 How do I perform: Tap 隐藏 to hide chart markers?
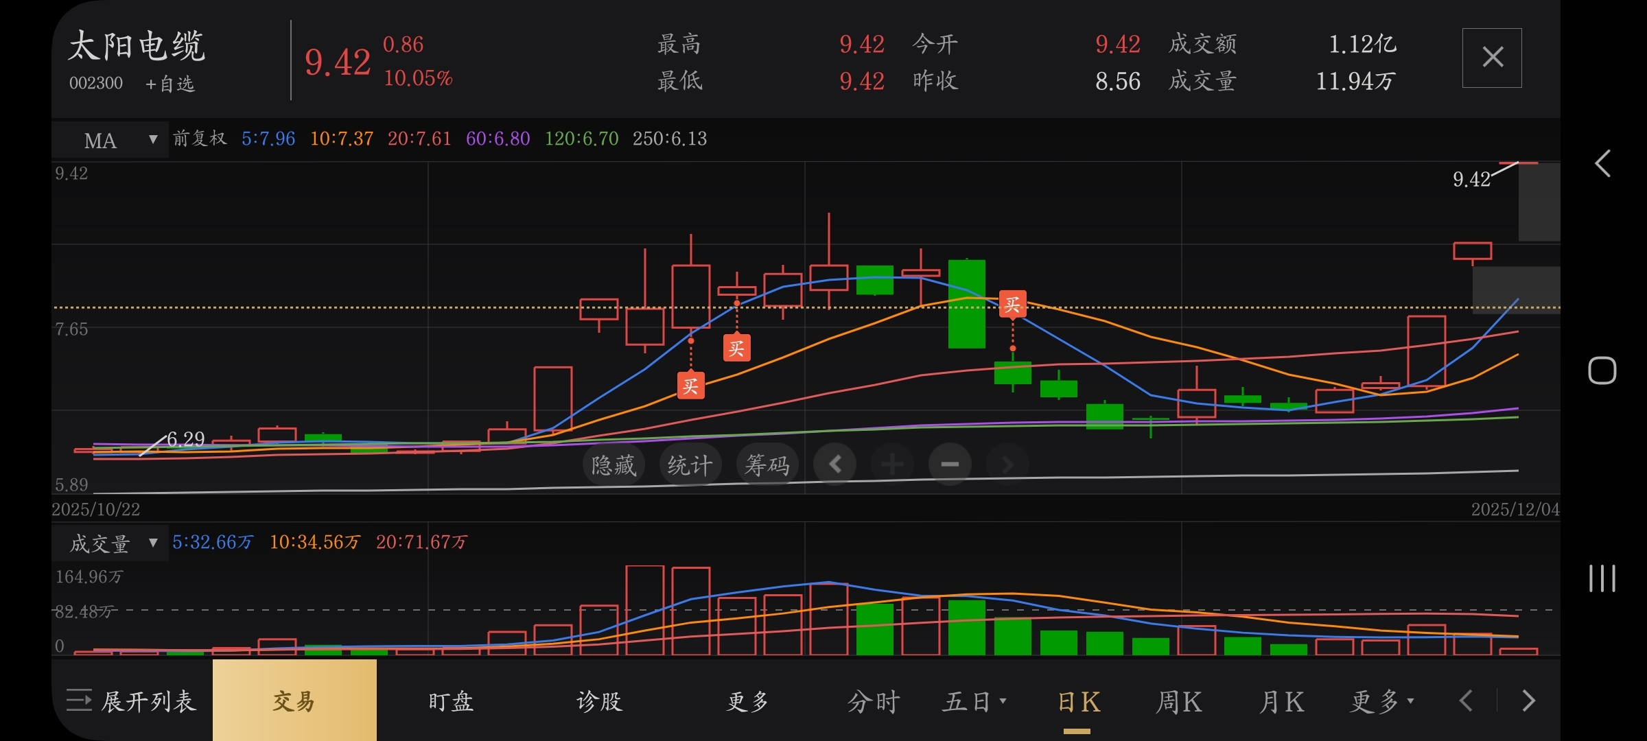[x=614, y=465]
